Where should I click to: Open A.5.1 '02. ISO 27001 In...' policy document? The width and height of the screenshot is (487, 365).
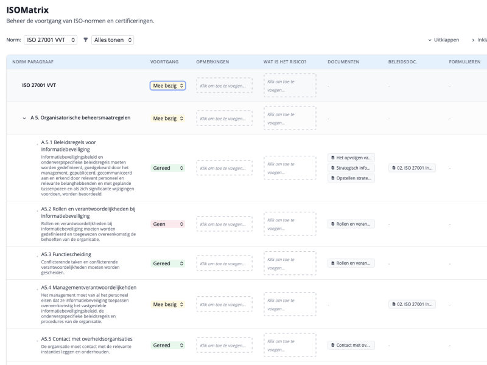pyautogui.click(x=412, y=168)
